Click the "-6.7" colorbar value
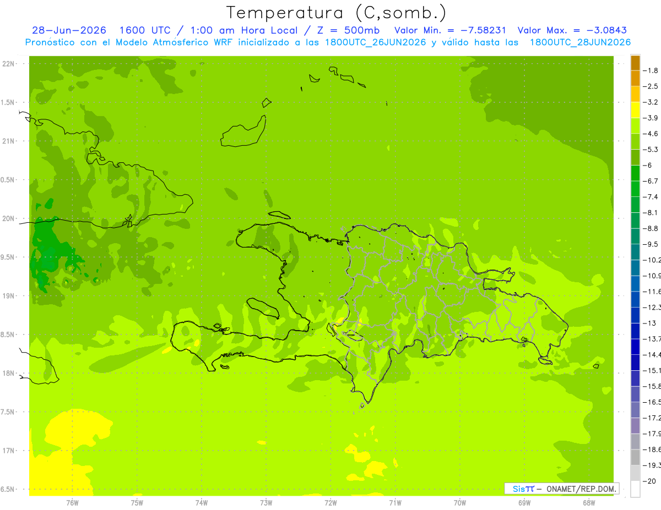The image size is (661, 510). pos(651,181)
